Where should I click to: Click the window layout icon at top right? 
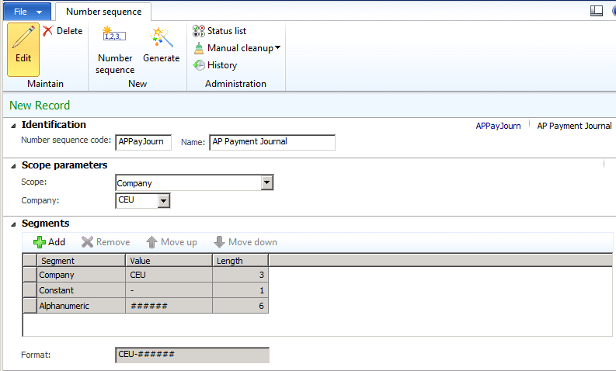597,10
